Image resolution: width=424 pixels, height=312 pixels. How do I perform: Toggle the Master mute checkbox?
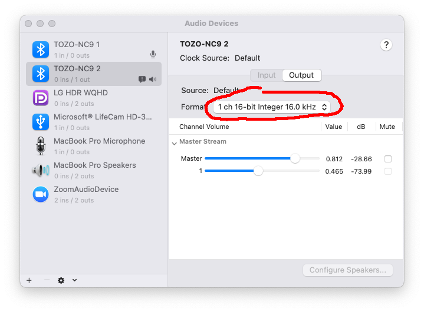click(387, 159)
